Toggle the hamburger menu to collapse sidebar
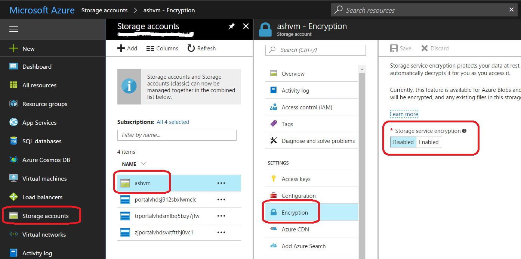 point(13,29)
